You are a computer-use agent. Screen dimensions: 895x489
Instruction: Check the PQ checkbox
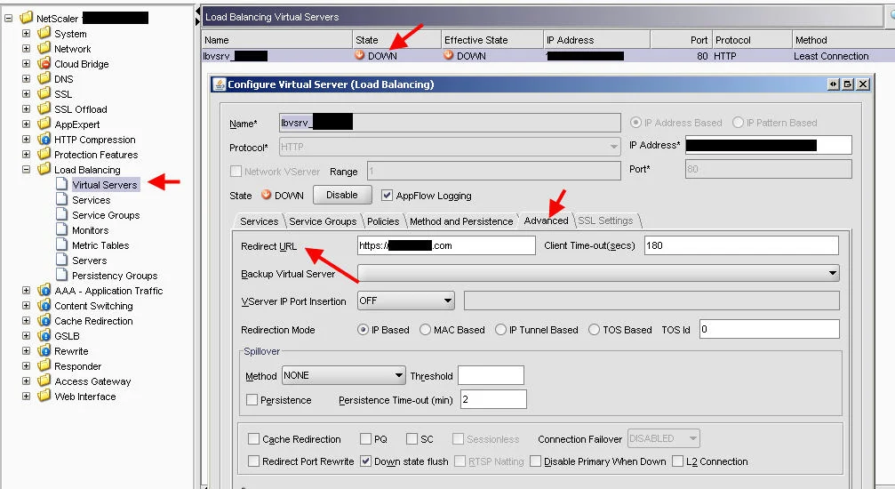click(x=365, y=438)
